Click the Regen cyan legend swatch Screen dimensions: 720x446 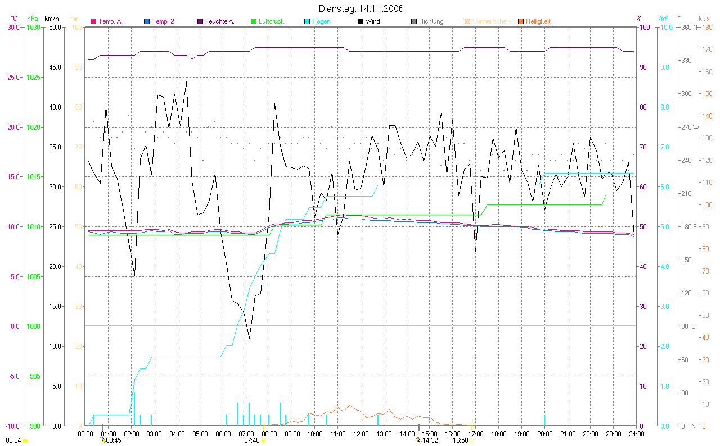click(x=307, y=21)
